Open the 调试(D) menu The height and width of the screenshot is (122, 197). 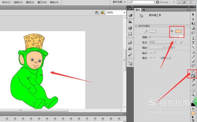coord(30,2)
